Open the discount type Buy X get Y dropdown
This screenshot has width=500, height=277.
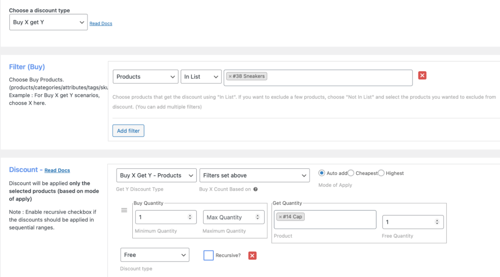tap(48, 22)
